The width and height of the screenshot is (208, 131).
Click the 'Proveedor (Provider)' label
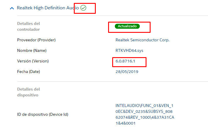tap(36, 40)
